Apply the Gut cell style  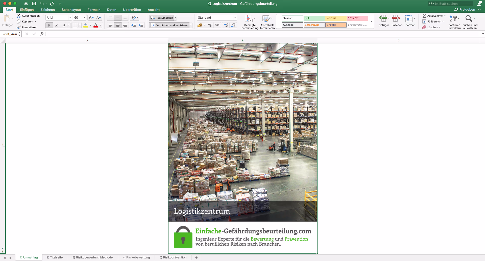(x=314, y=18)
